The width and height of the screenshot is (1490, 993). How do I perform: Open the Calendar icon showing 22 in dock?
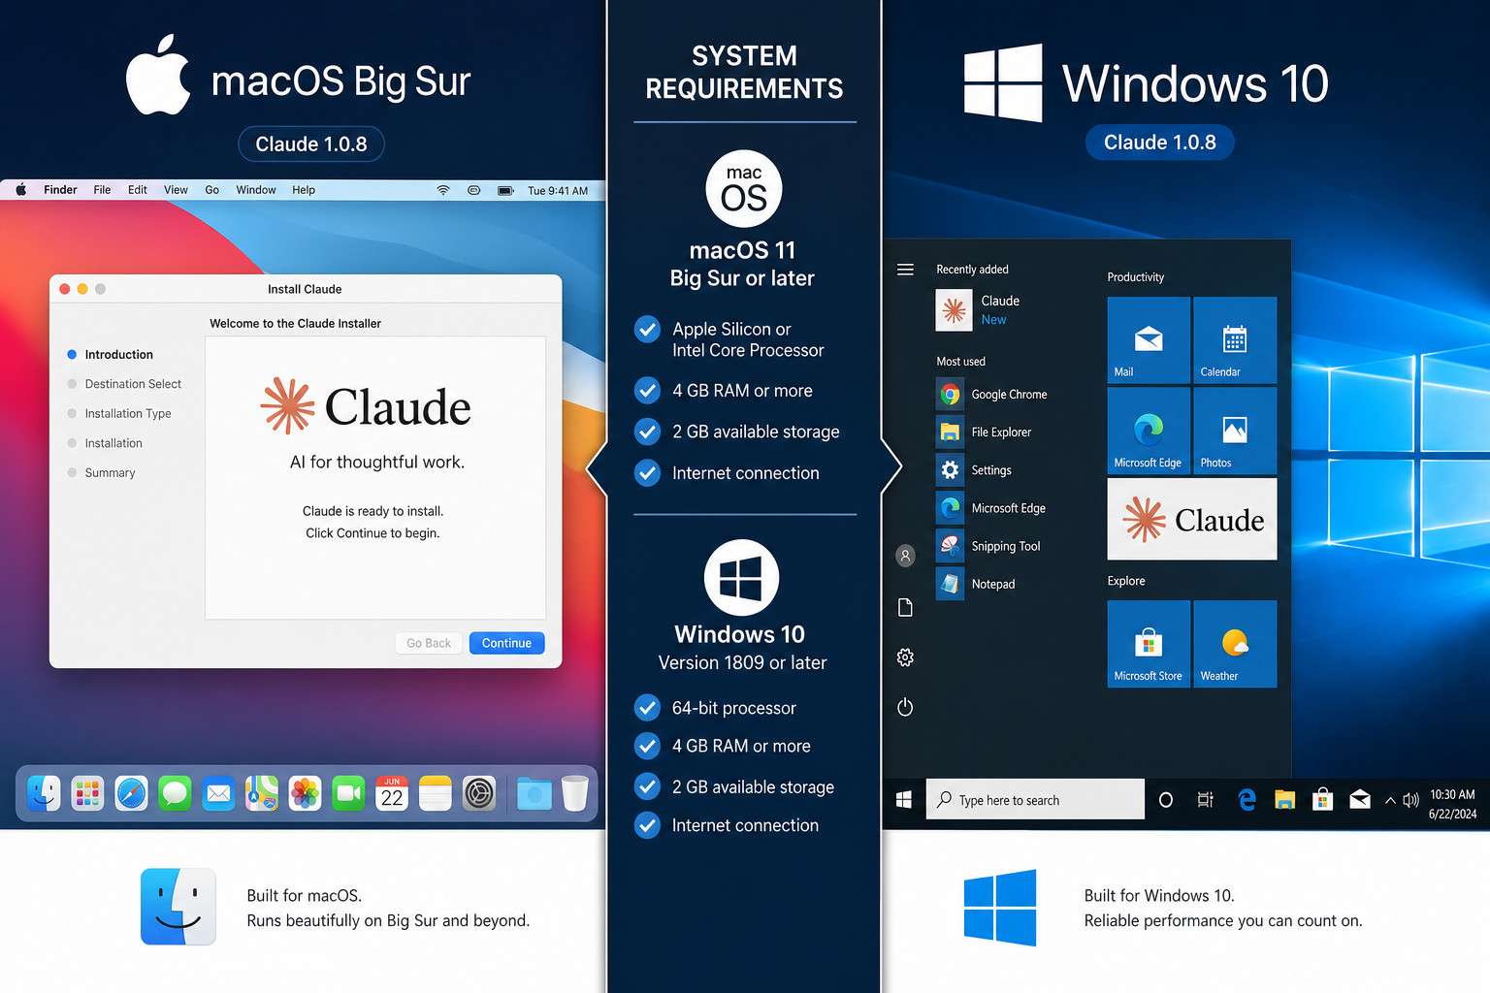[x=392, y=793]
